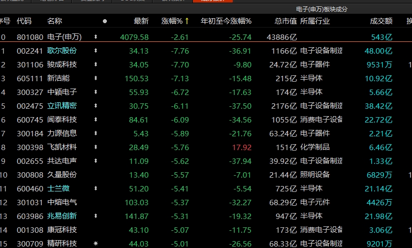
Task: Click the stock code 603986
Action: pyautogui.click(x=30, y=217)
